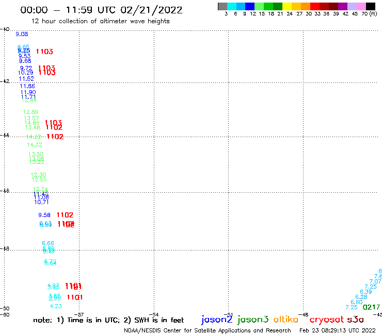Click wave height value 6.39
Viewport: 382px width, 335px height.
click(366, 292)
